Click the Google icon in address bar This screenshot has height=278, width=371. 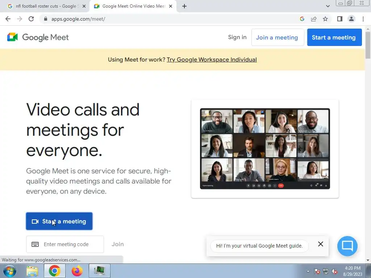tap(302, 19)
